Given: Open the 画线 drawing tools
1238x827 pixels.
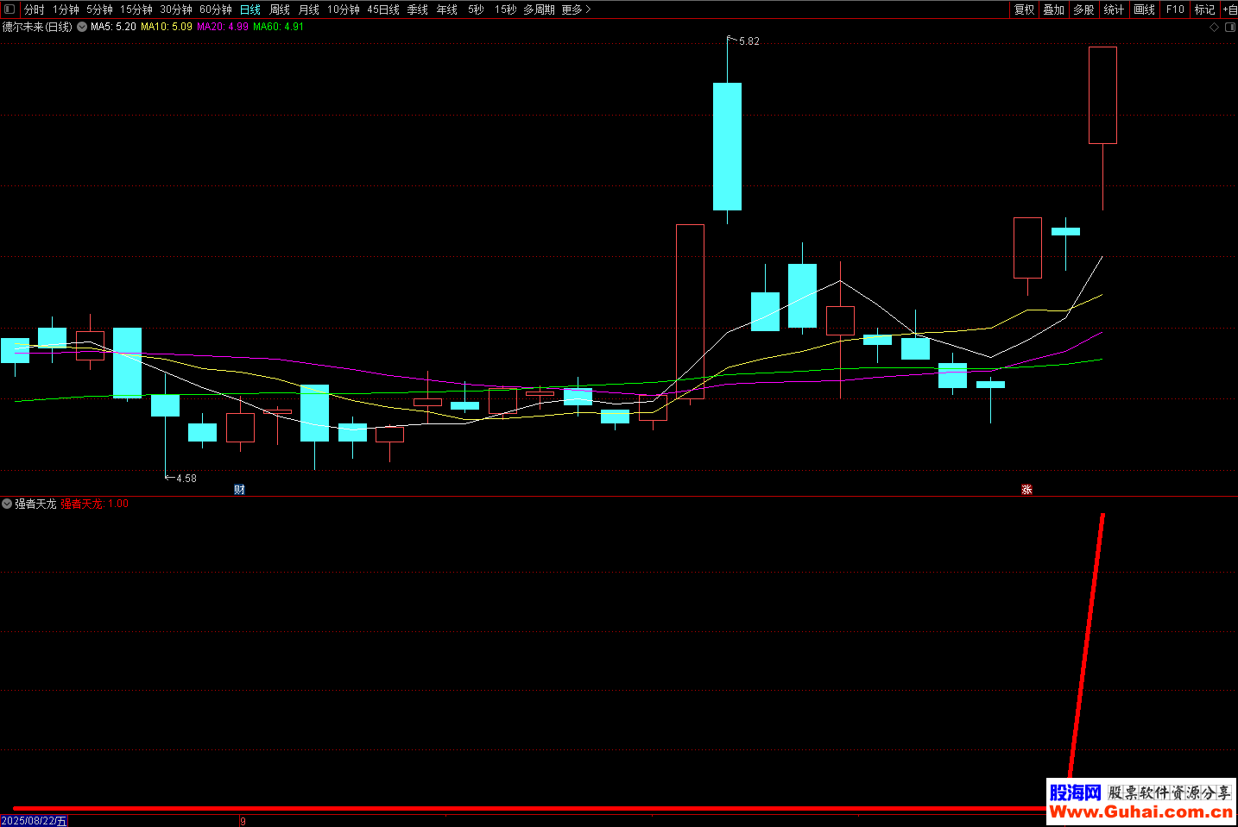Looking at the screenshot, I should point(1144,9).
